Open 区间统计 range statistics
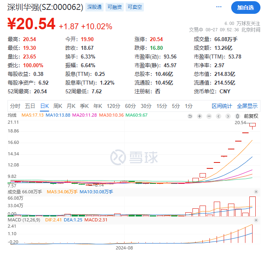Screen dimensions: 264x253 (222, 106)
